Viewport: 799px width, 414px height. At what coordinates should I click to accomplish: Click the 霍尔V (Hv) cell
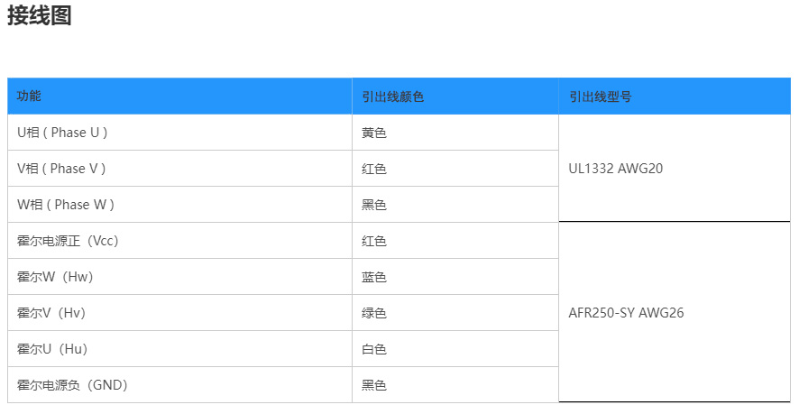pos(51,313)
